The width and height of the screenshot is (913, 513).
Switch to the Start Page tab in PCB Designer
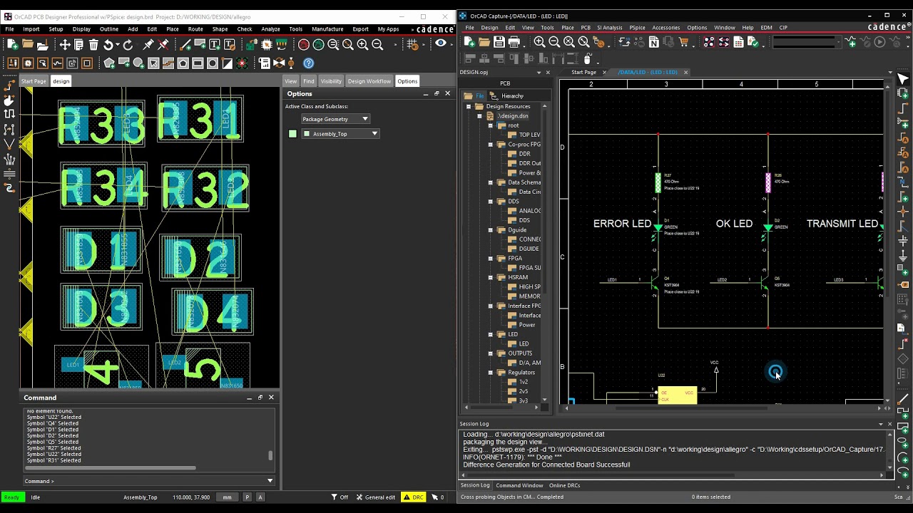(34, 81)
